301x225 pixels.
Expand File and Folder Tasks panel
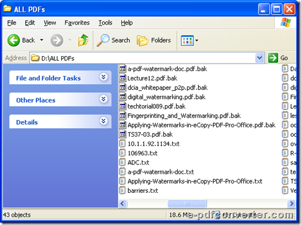[103, 77]
